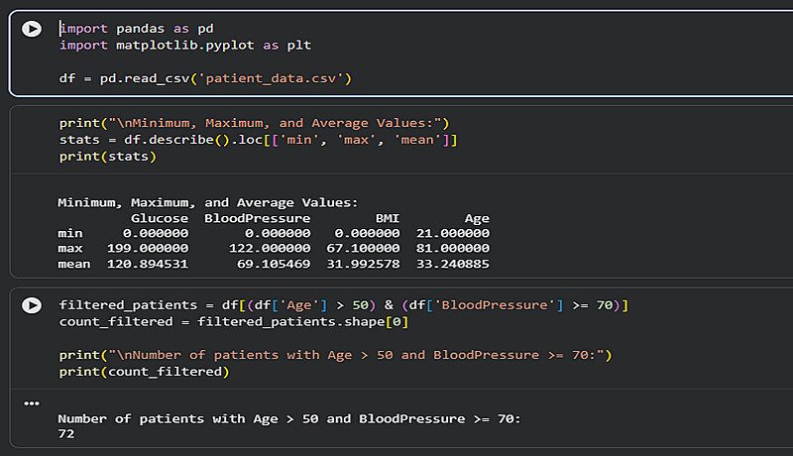Click the max row label in stats output
793x456 pixels.
pyautogui.click(x=70, y=248)
